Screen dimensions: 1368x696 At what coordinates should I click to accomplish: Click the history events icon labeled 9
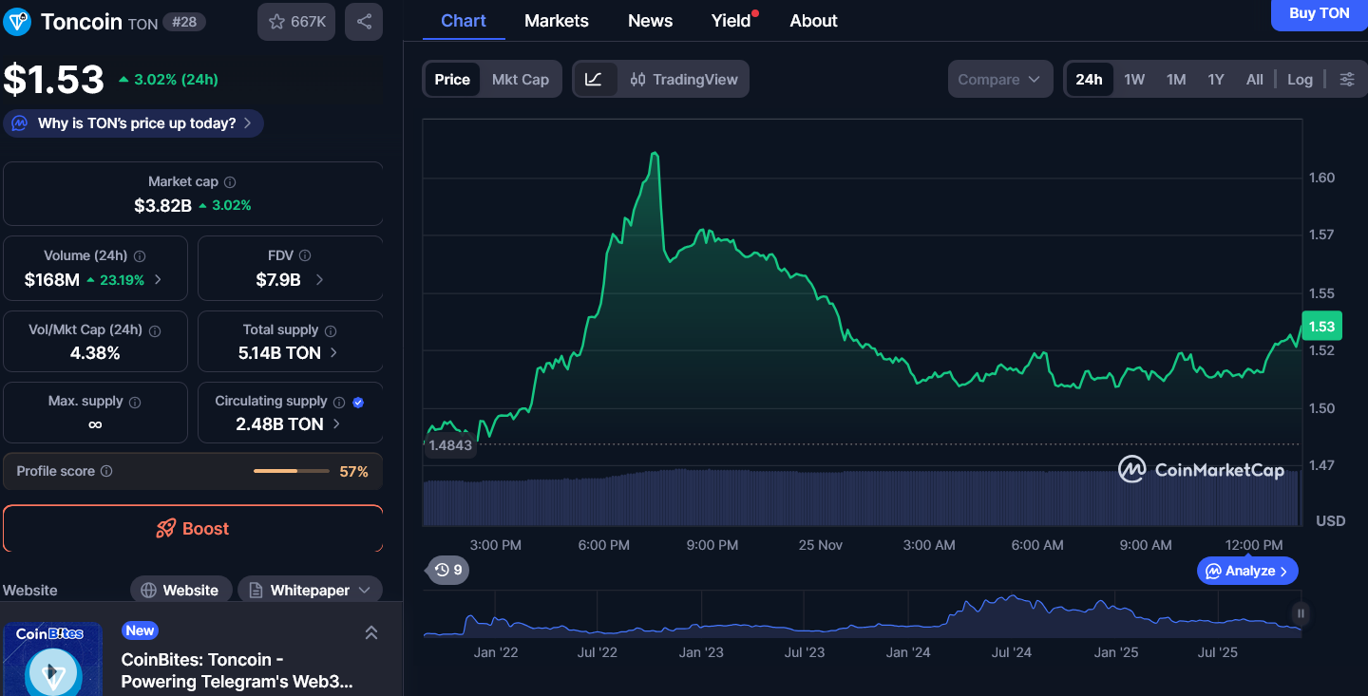tap(447, 570)
